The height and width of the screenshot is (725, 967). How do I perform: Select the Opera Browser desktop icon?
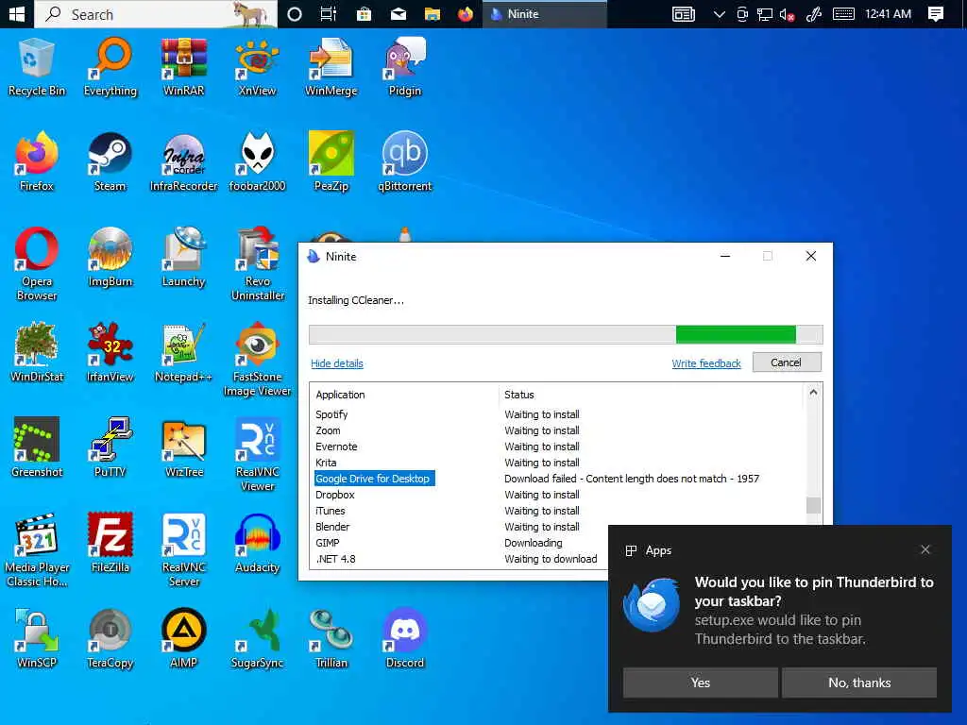point(37,264)
